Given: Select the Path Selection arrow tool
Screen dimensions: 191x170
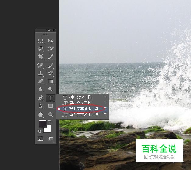Looking at the screenshot, I should (41, 106).
